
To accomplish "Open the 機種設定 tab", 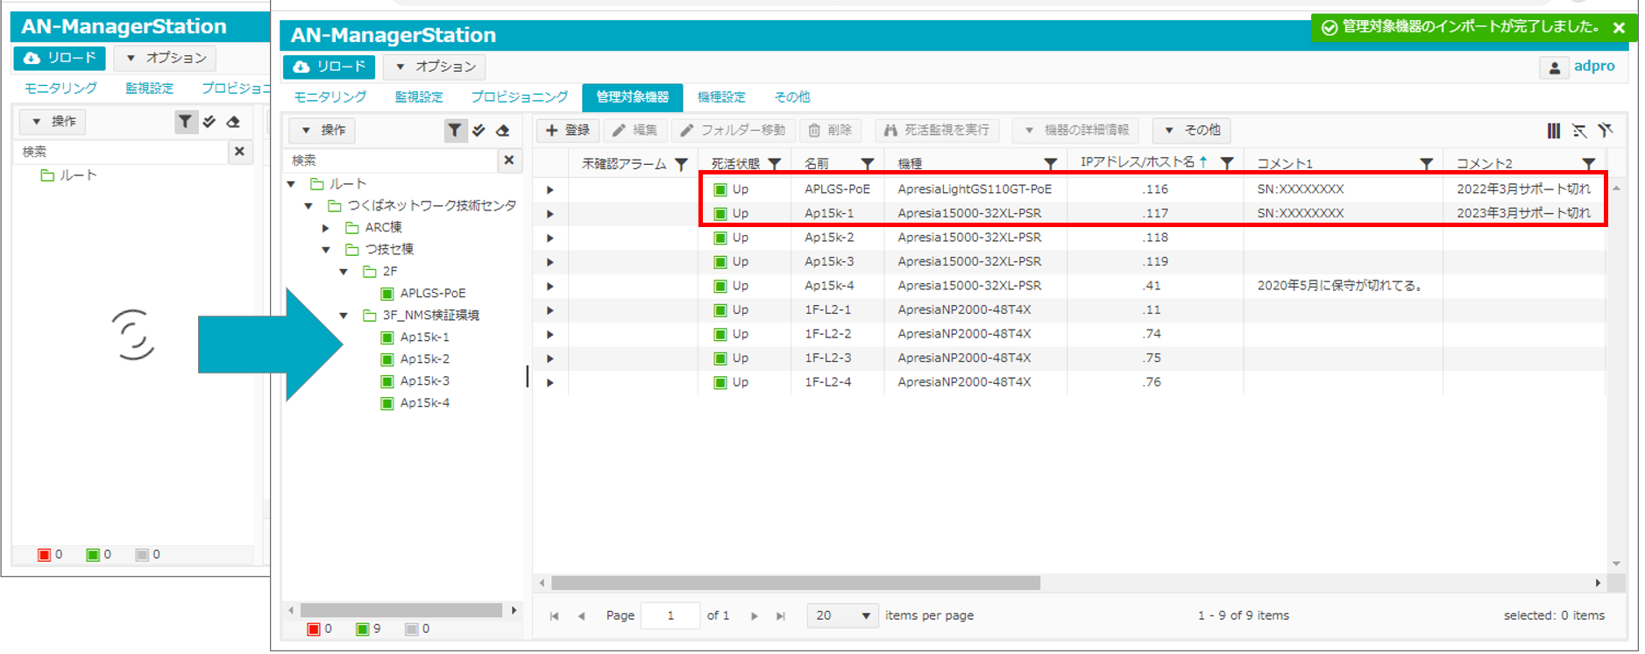I will click(x=721, y=97).
